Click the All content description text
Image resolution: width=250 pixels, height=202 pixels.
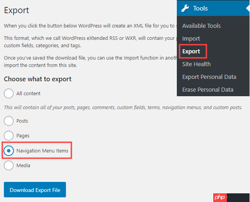(123, 108)
